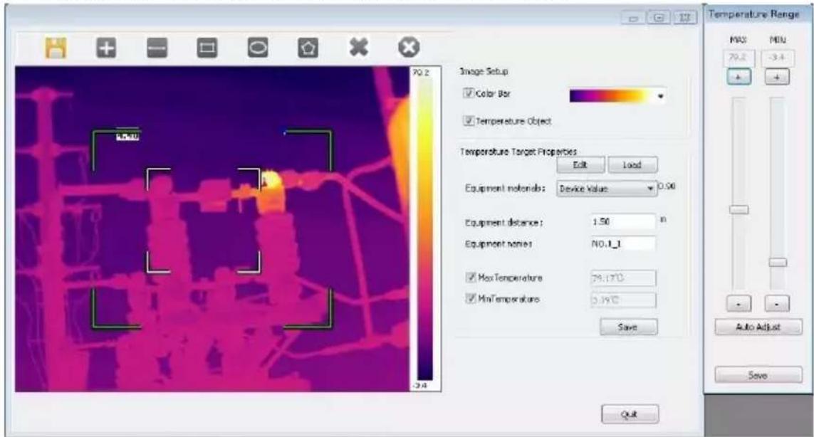Image resolution: width=814 pixels, height=437 pixels.
Task: Click the Min Temperature value field
Action: 623,300
